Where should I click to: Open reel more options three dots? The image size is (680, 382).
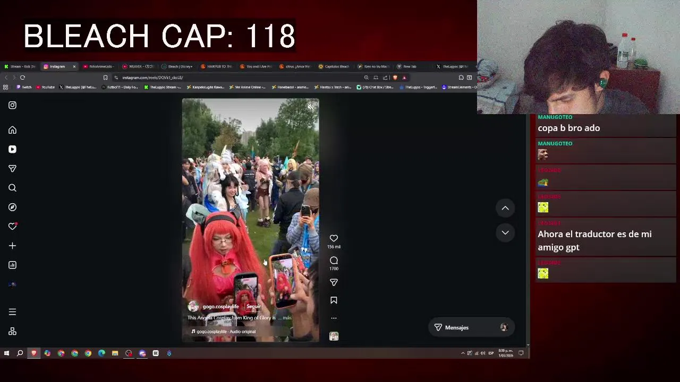[334, 318]
